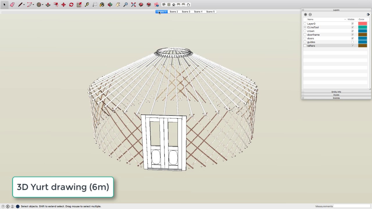This screenshot has height=209, width=372.
Task: Enable visibility for the guides layer
Action: click(353, 42)
